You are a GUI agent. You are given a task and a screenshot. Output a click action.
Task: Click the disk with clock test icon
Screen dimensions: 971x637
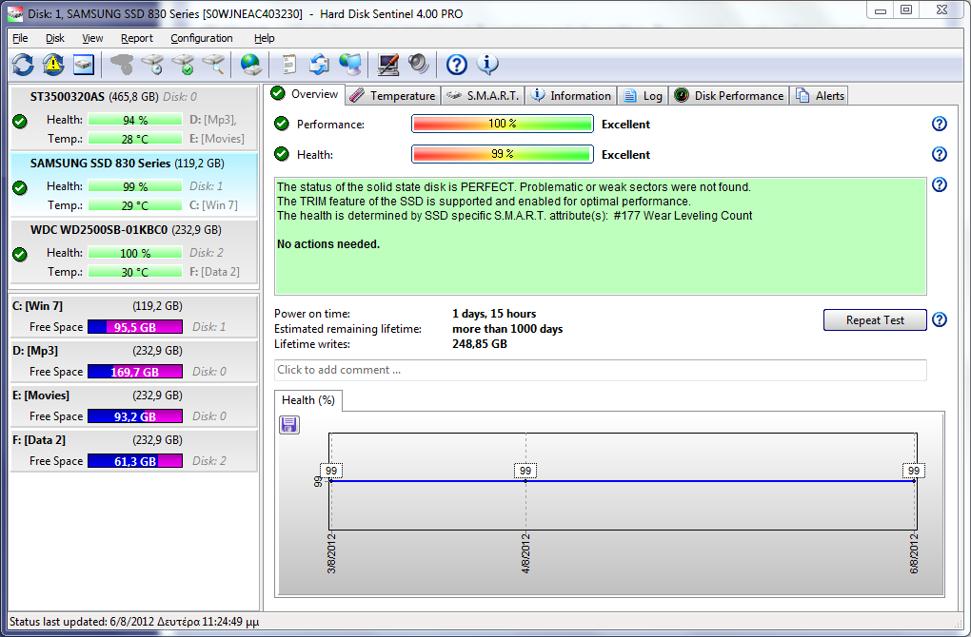click(151, 65)
